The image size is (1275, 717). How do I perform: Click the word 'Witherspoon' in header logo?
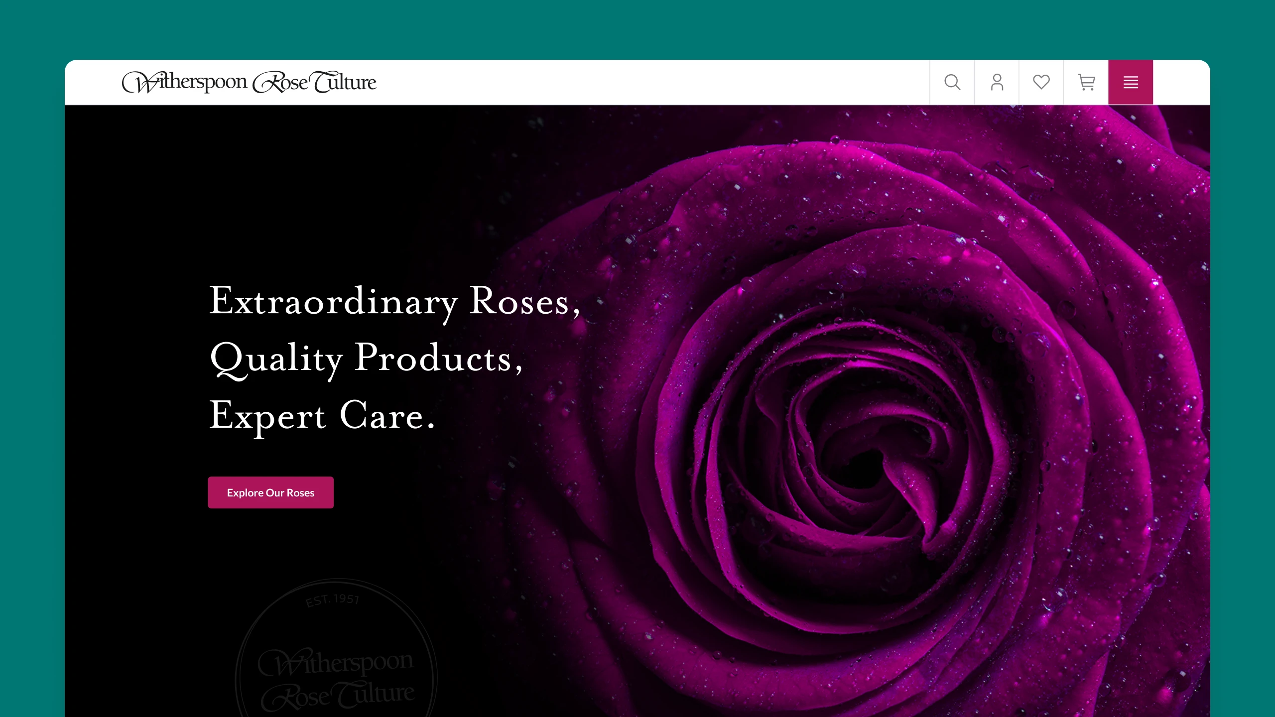pyautogui.click(x=184, y=82)
